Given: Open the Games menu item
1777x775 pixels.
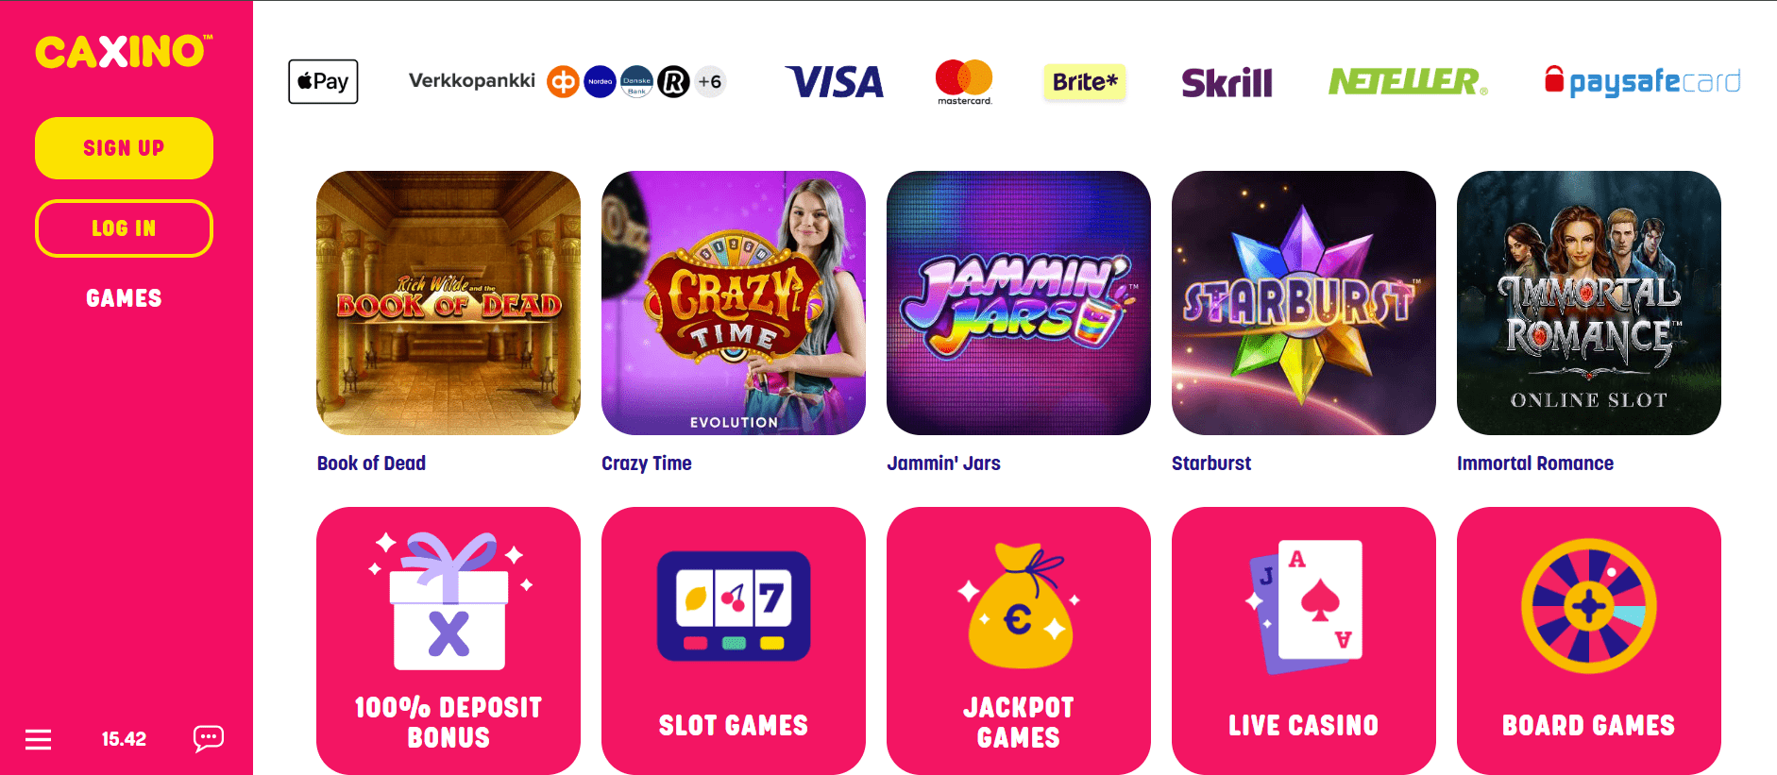Looking at the screenshot, I should pyautogui.click(x=124, y=298).
